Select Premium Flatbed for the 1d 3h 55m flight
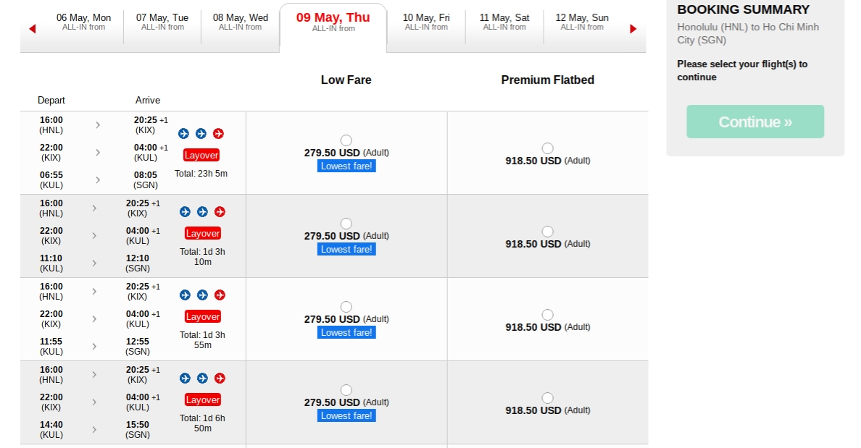 tap(547, 315)
